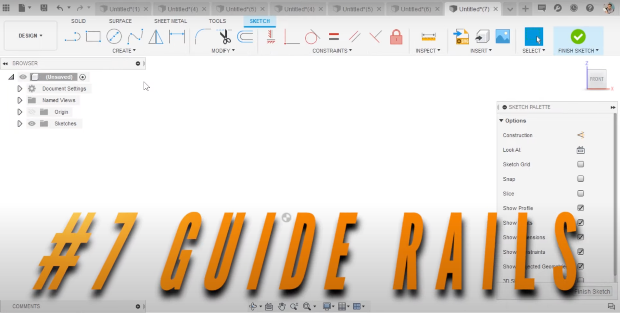Open the user profile avatar
The height and width of the screenshot is (313, 620).
pyautogui.click(x=609, y=8)
